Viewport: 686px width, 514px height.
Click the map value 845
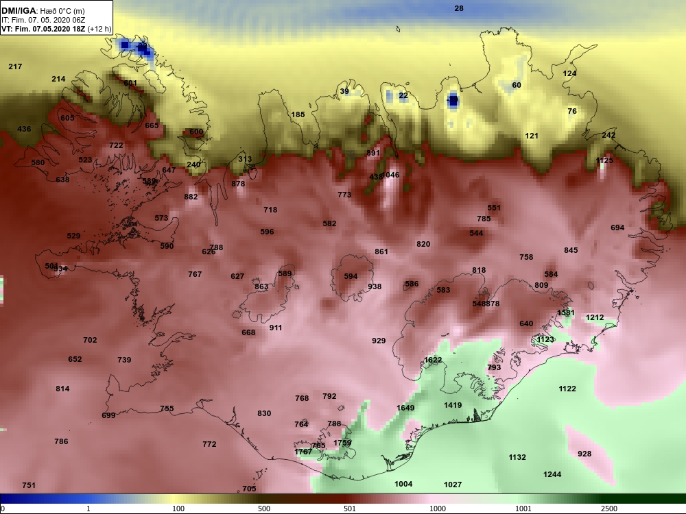571,250
